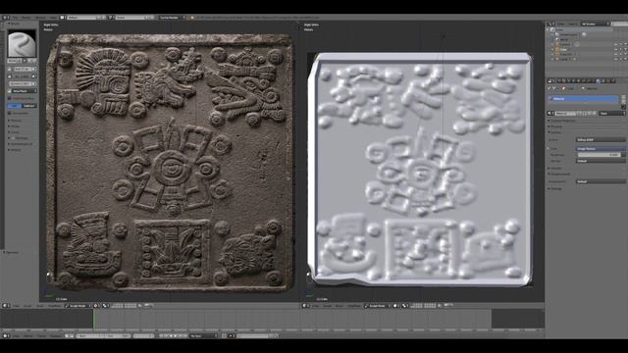Open the File menu
628x353 pixels.
coord(15,18)
